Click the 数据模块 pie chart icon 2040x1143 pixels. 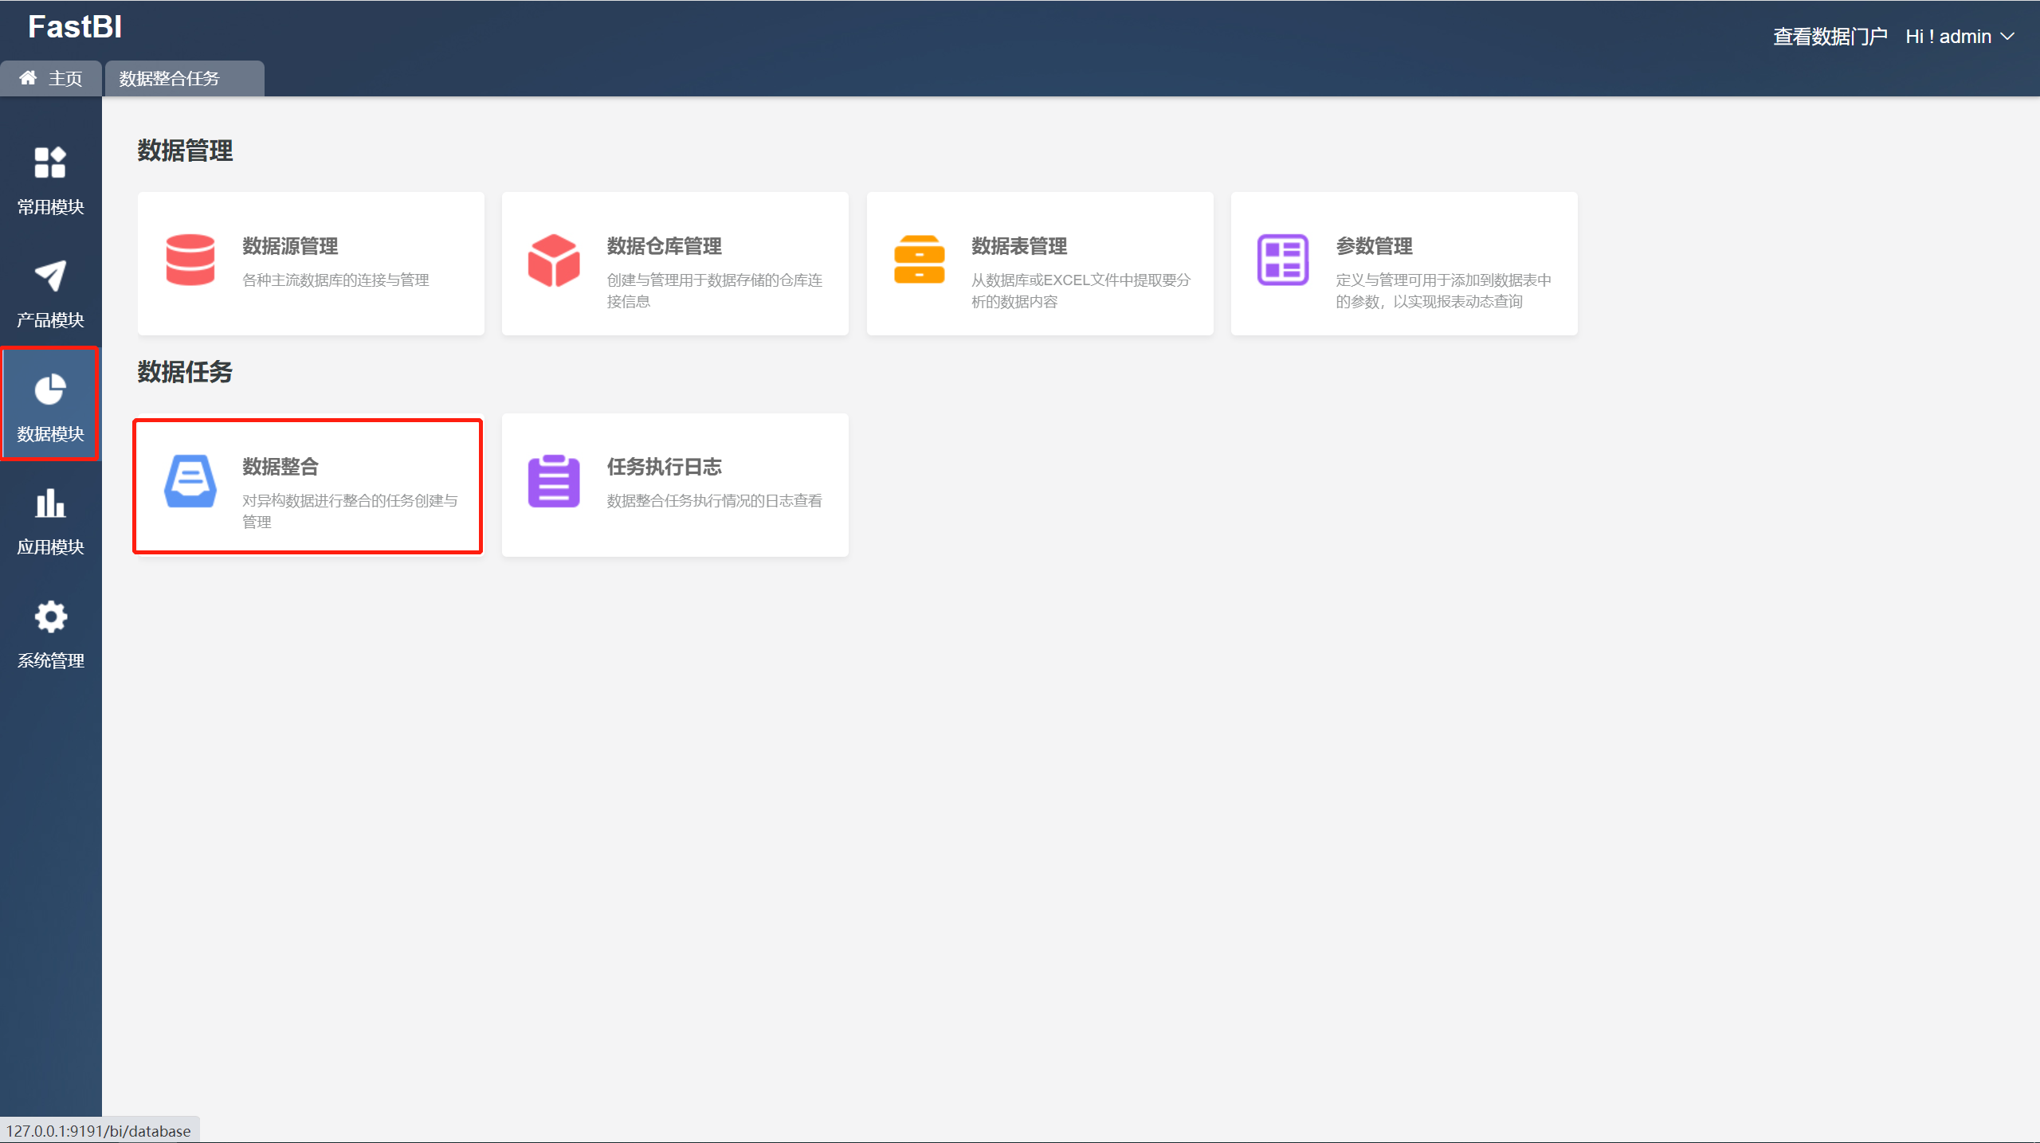50,389
